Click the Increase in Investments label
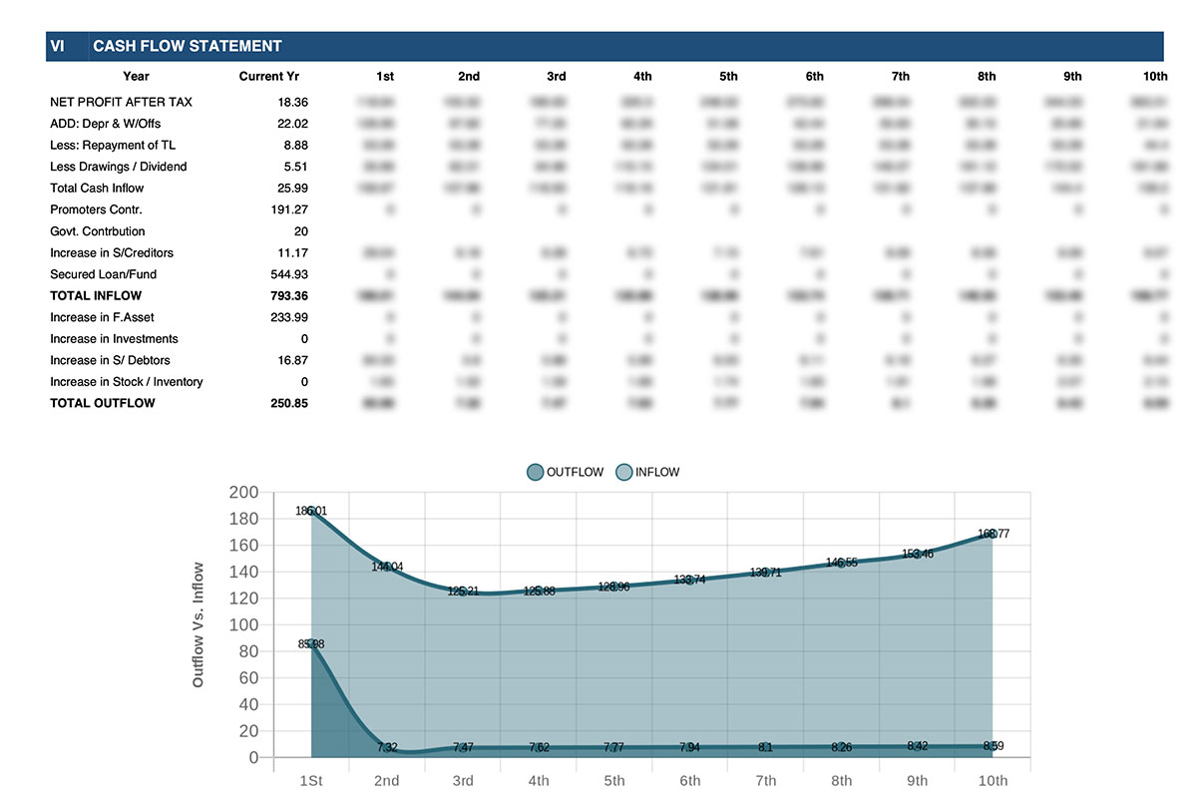This screenshot has width=1197, height=798. coord(114,339)
